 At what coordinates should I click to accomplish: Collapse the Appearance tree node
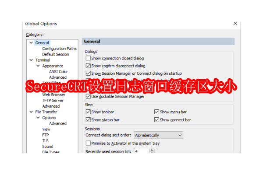(x=38, y=66)
